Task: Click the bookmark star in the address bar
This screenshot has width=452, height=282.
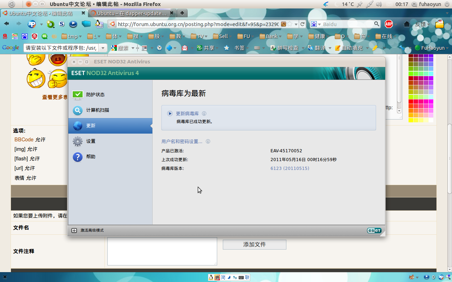Action: [x=290, y=24]
